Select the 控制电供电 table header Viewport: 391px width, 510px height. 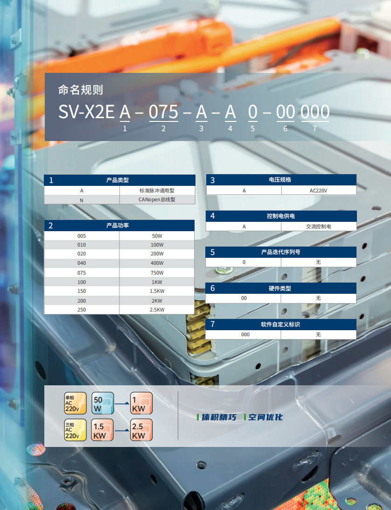pyautogui.click(x=280, y=216)
